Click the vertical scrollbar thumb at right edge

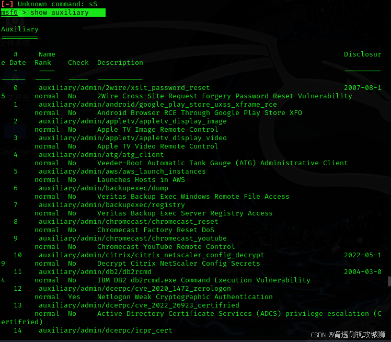[389, 281]
